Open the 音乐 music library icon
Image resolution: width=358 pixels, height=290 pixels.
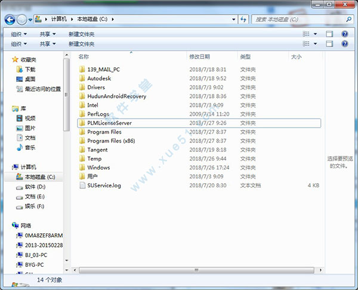pyautogui.click(x=20, y=147)
